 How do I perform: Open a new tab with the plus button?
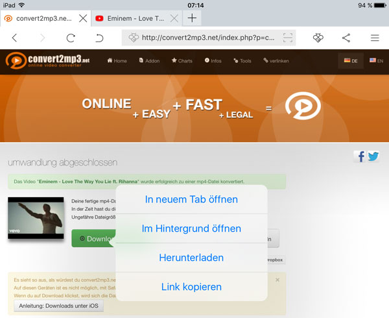(192, 18)
